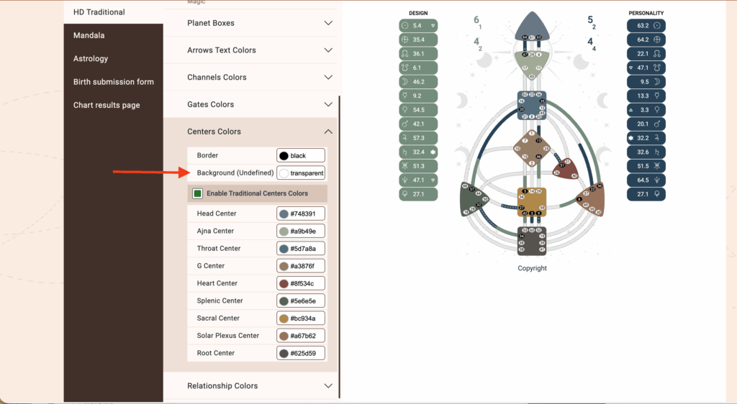Click the Throat Center square in the chart

[532, 106]
